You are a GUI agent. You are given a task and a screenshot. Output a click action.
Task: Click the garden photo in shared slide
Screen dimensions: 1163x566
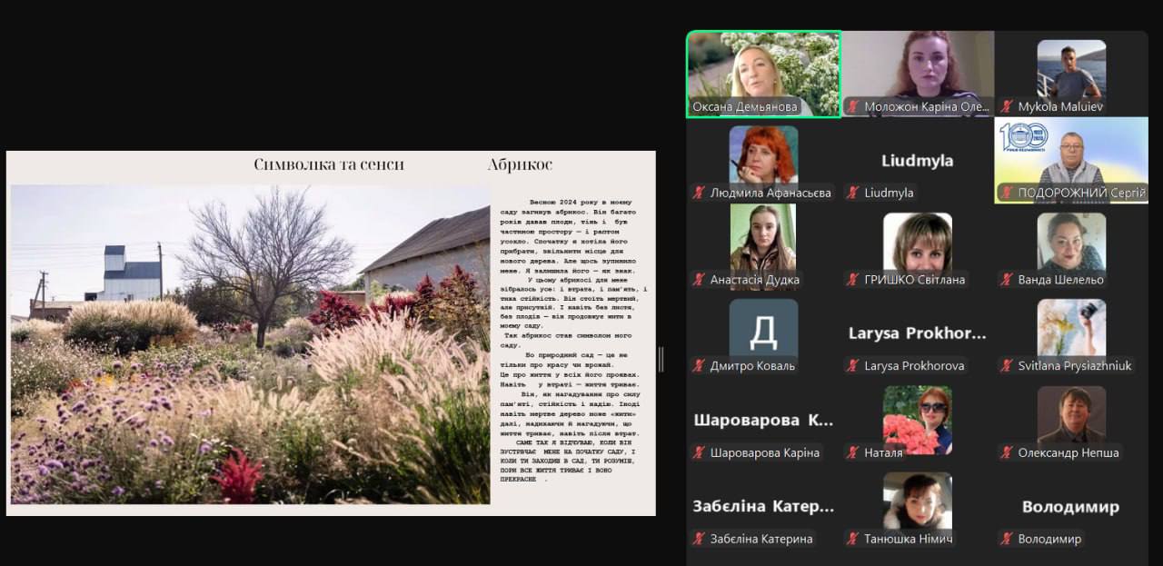pos(250,345)
